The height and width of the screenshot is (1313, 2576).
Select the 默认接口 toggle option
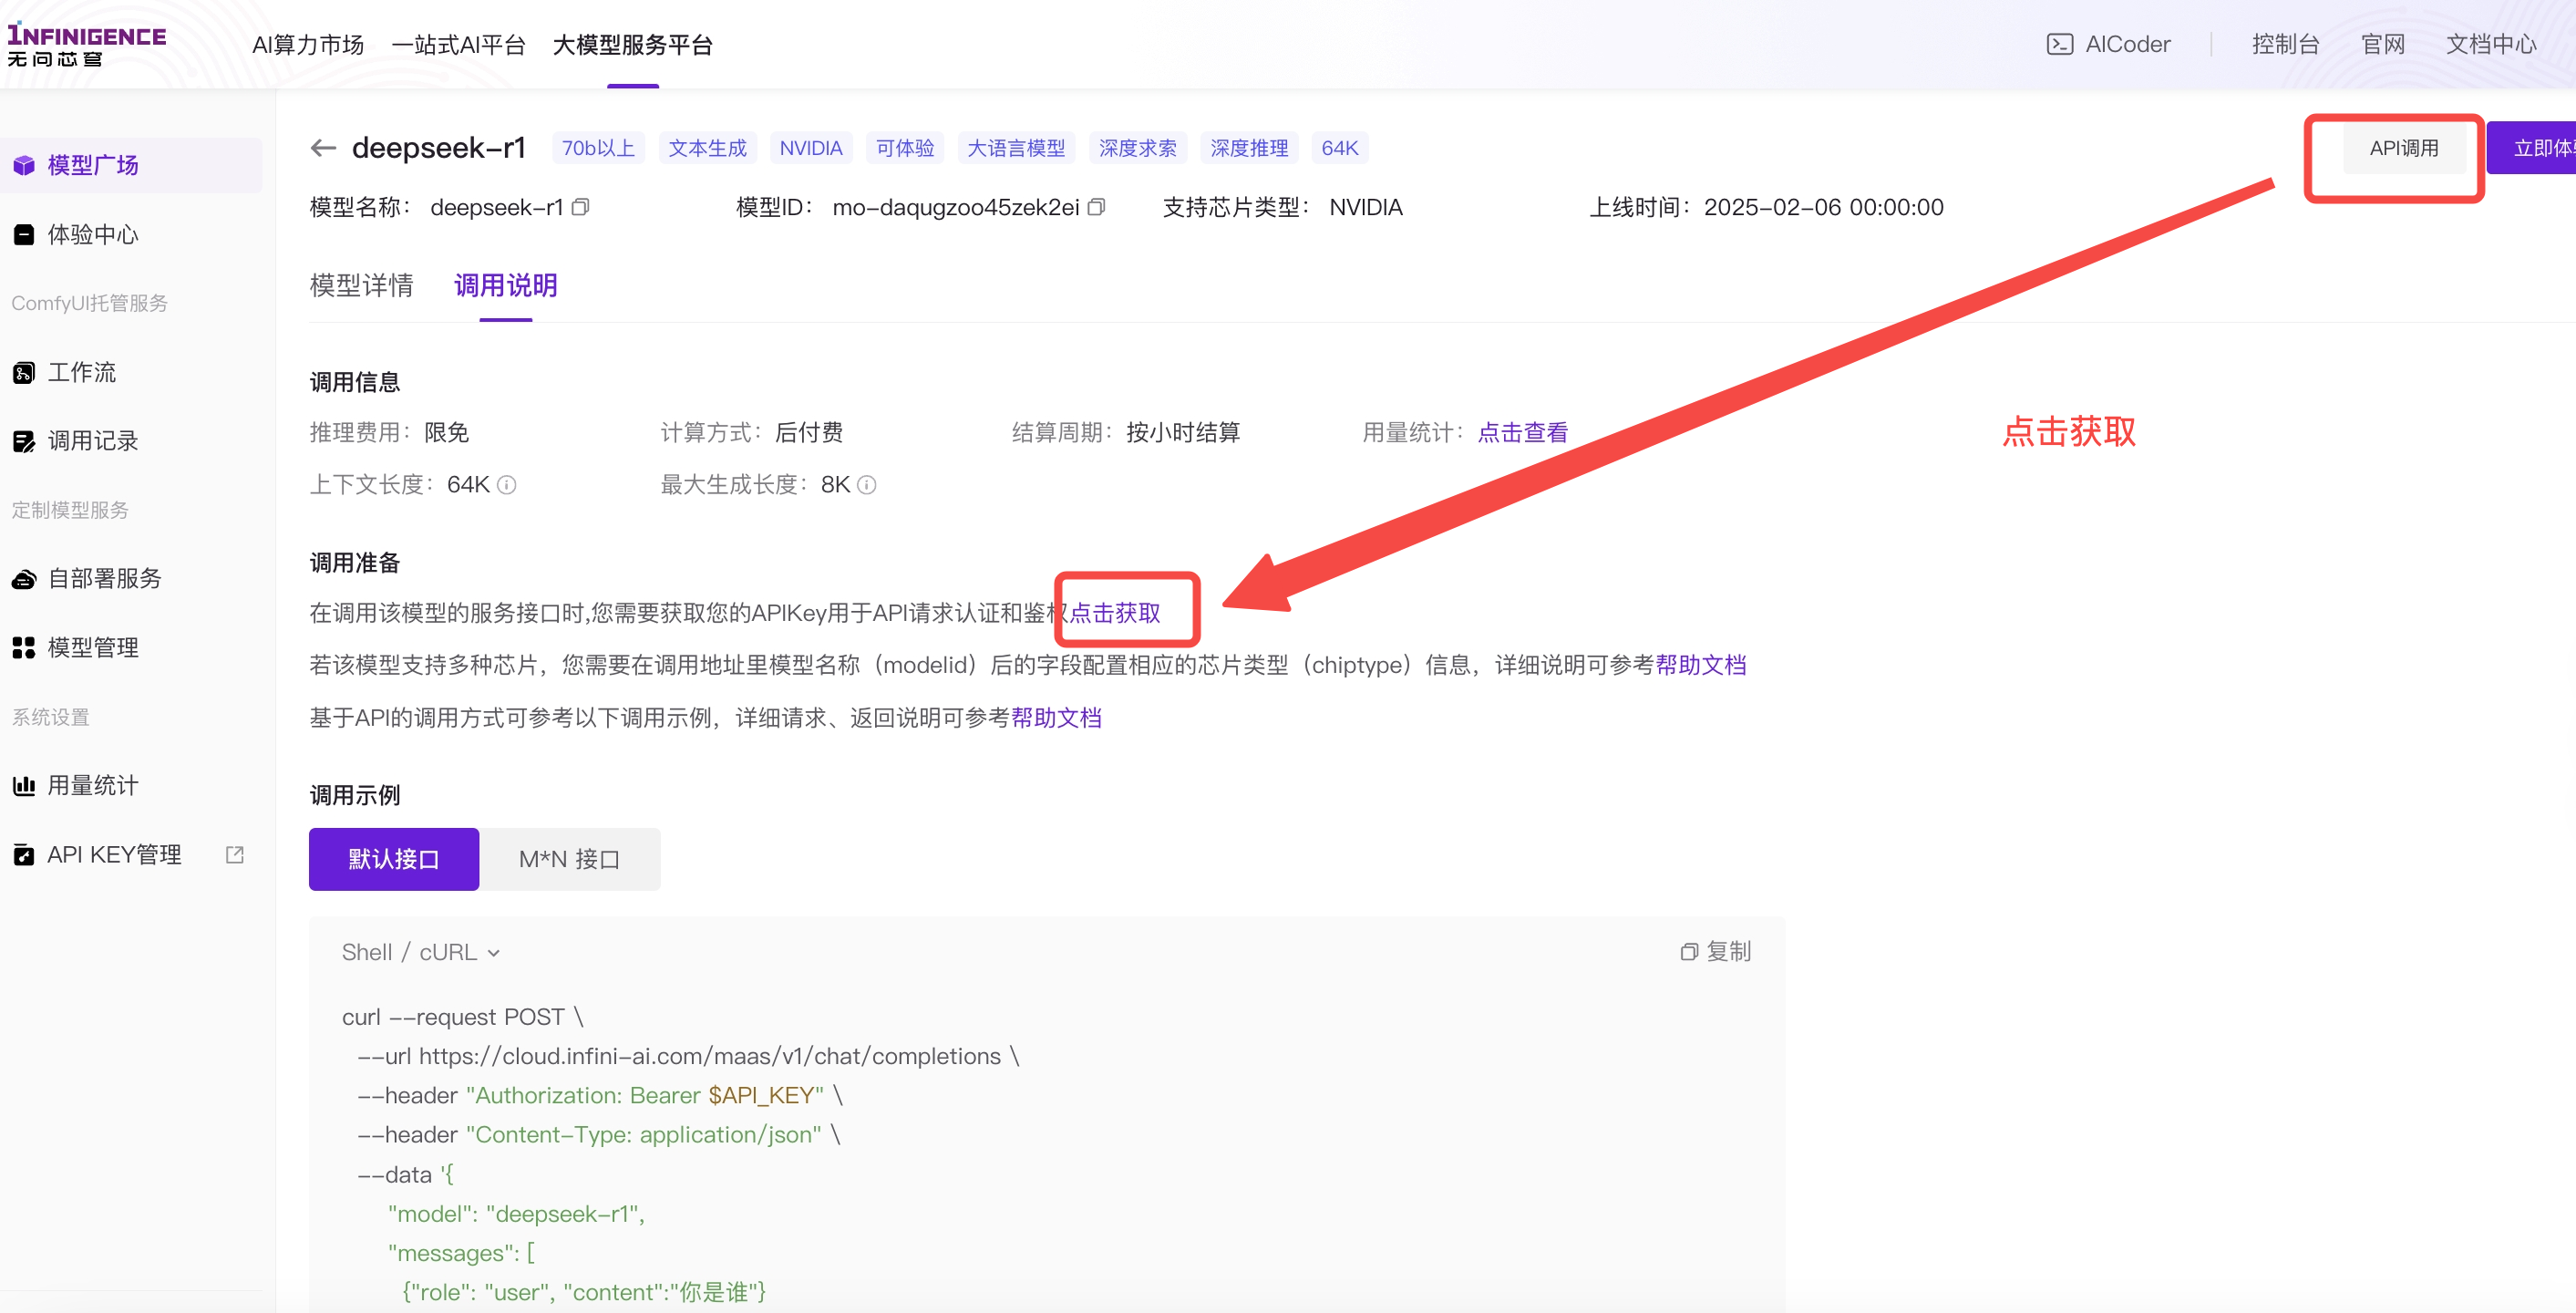click(393, 859)
